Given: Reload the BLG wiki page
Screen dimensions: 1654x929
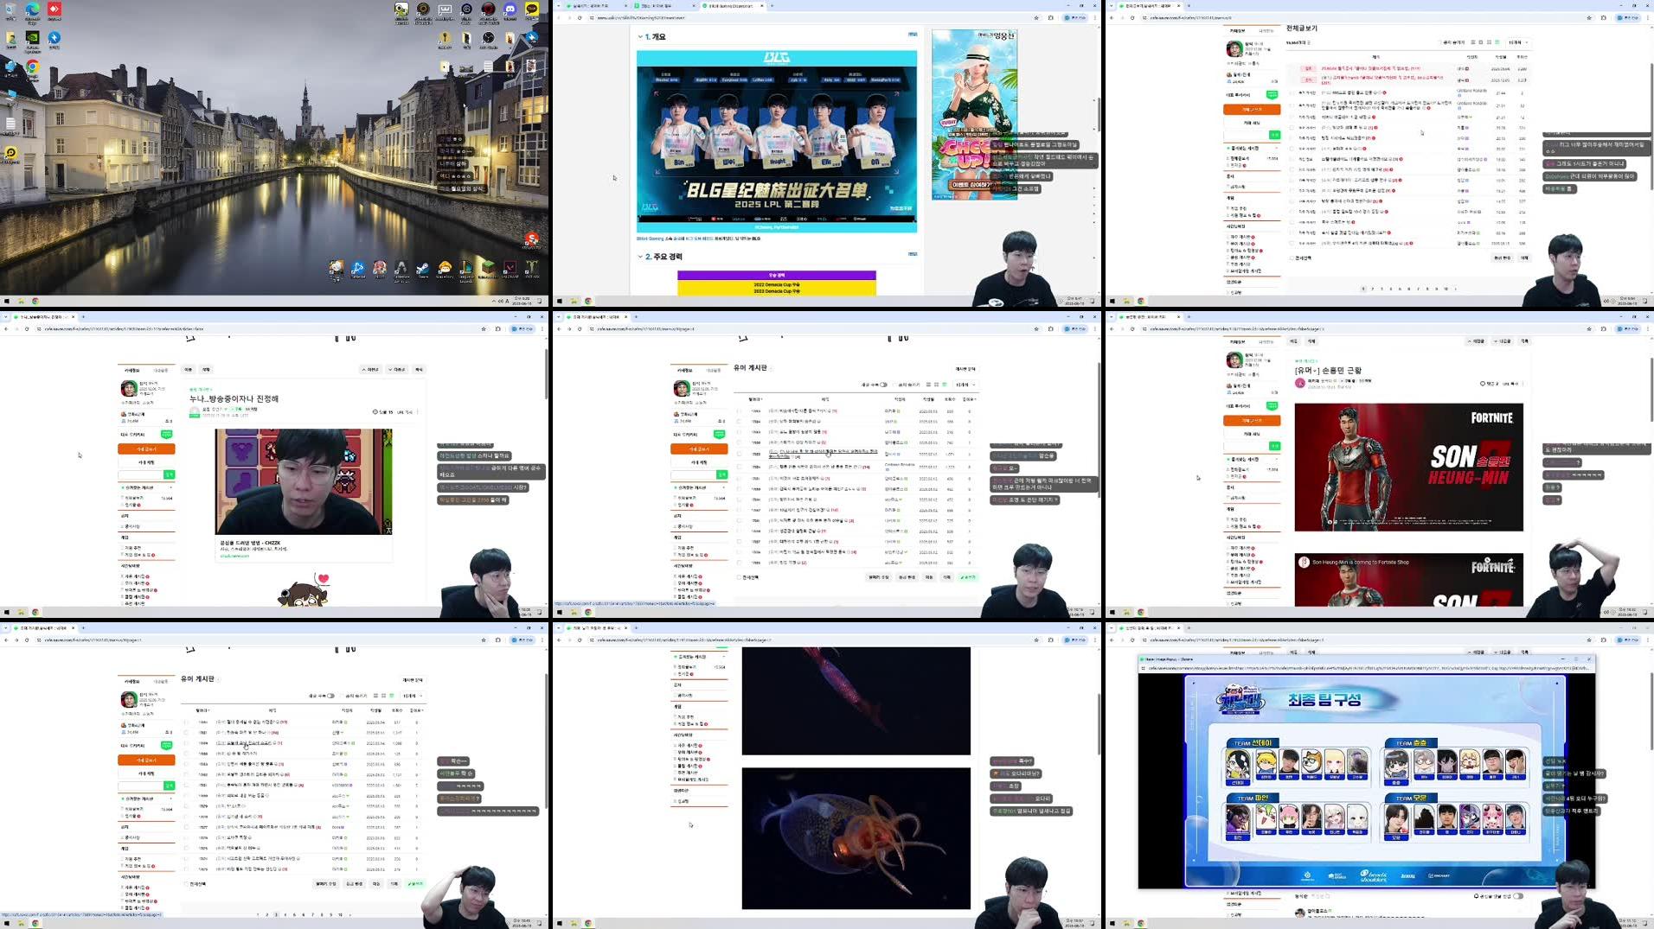Looking at the screenshot, I should point(580,17).
